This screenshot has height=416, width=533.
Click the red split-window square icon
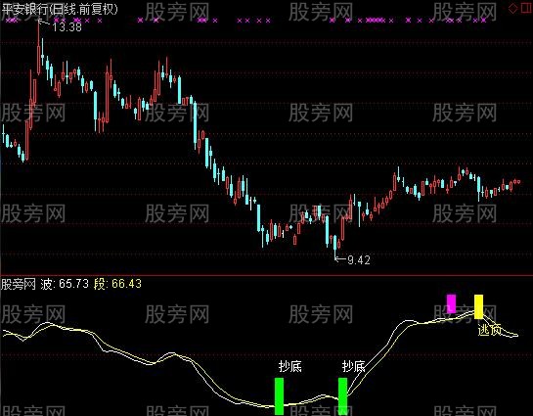[x=526, y=9]
